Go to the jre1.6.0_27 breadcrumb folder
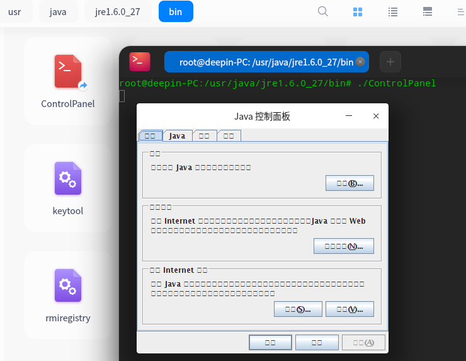The image size is (466, 361). pos(118,12)
